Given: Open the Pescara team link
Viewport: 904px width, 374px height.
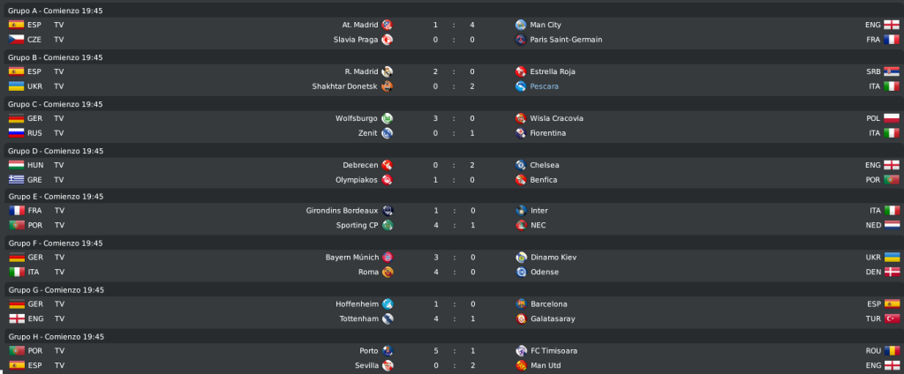Looking at the screenshot, I should (x=544, y=86).
